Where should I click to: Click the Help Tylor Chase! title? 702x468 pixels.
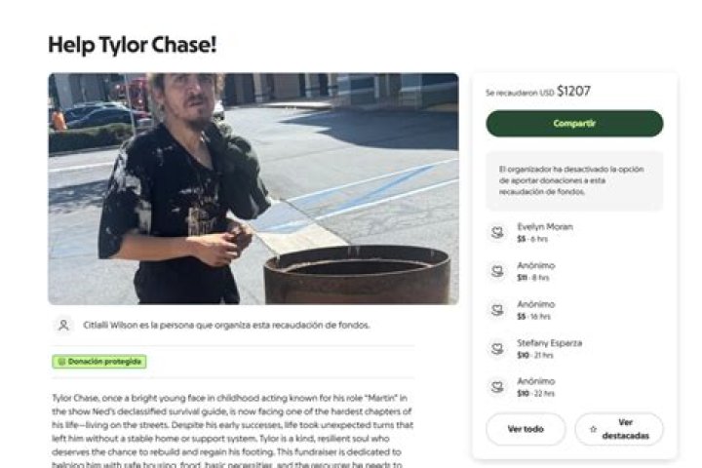[132, 44]
